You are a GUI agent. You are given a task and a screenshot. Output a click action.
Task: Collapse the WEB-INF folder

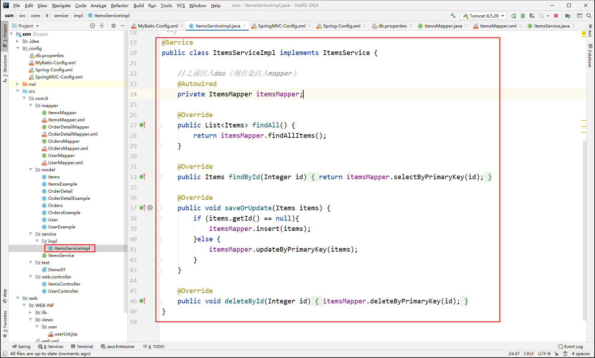pos(24,305)
